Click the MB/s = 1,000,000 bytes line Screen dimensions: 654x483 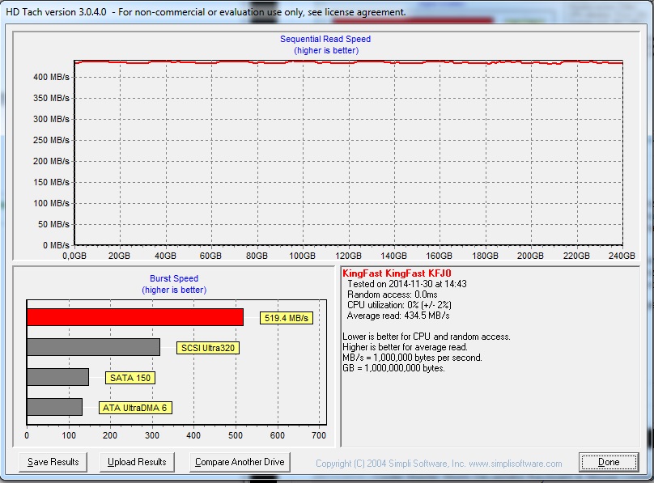click(x=412, y=358)
